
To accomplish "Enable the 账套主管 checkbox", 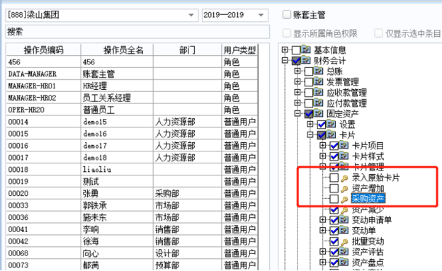I will (x=287, y=14).
